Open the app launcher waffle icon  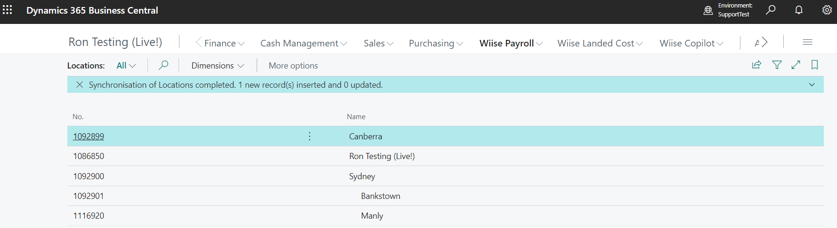(8, 10)
